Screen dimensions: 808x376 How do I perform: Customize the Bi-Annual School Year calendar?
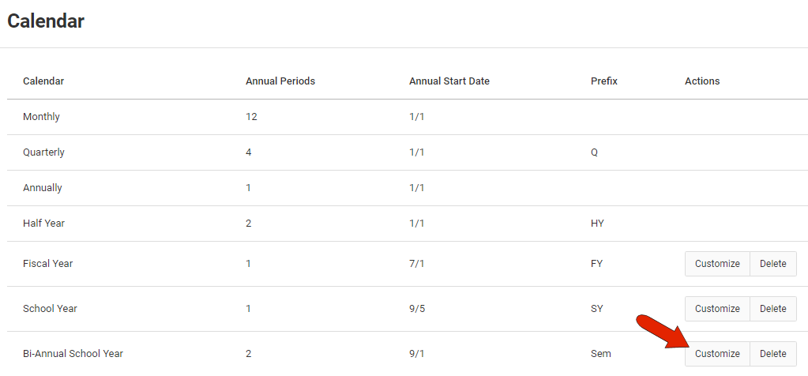pos(717,354)
